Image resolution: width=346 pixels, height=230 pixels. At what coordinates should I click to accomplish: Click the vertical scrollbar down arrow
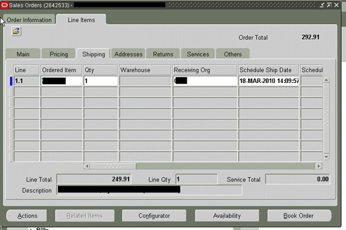click(x=326, y=157)
